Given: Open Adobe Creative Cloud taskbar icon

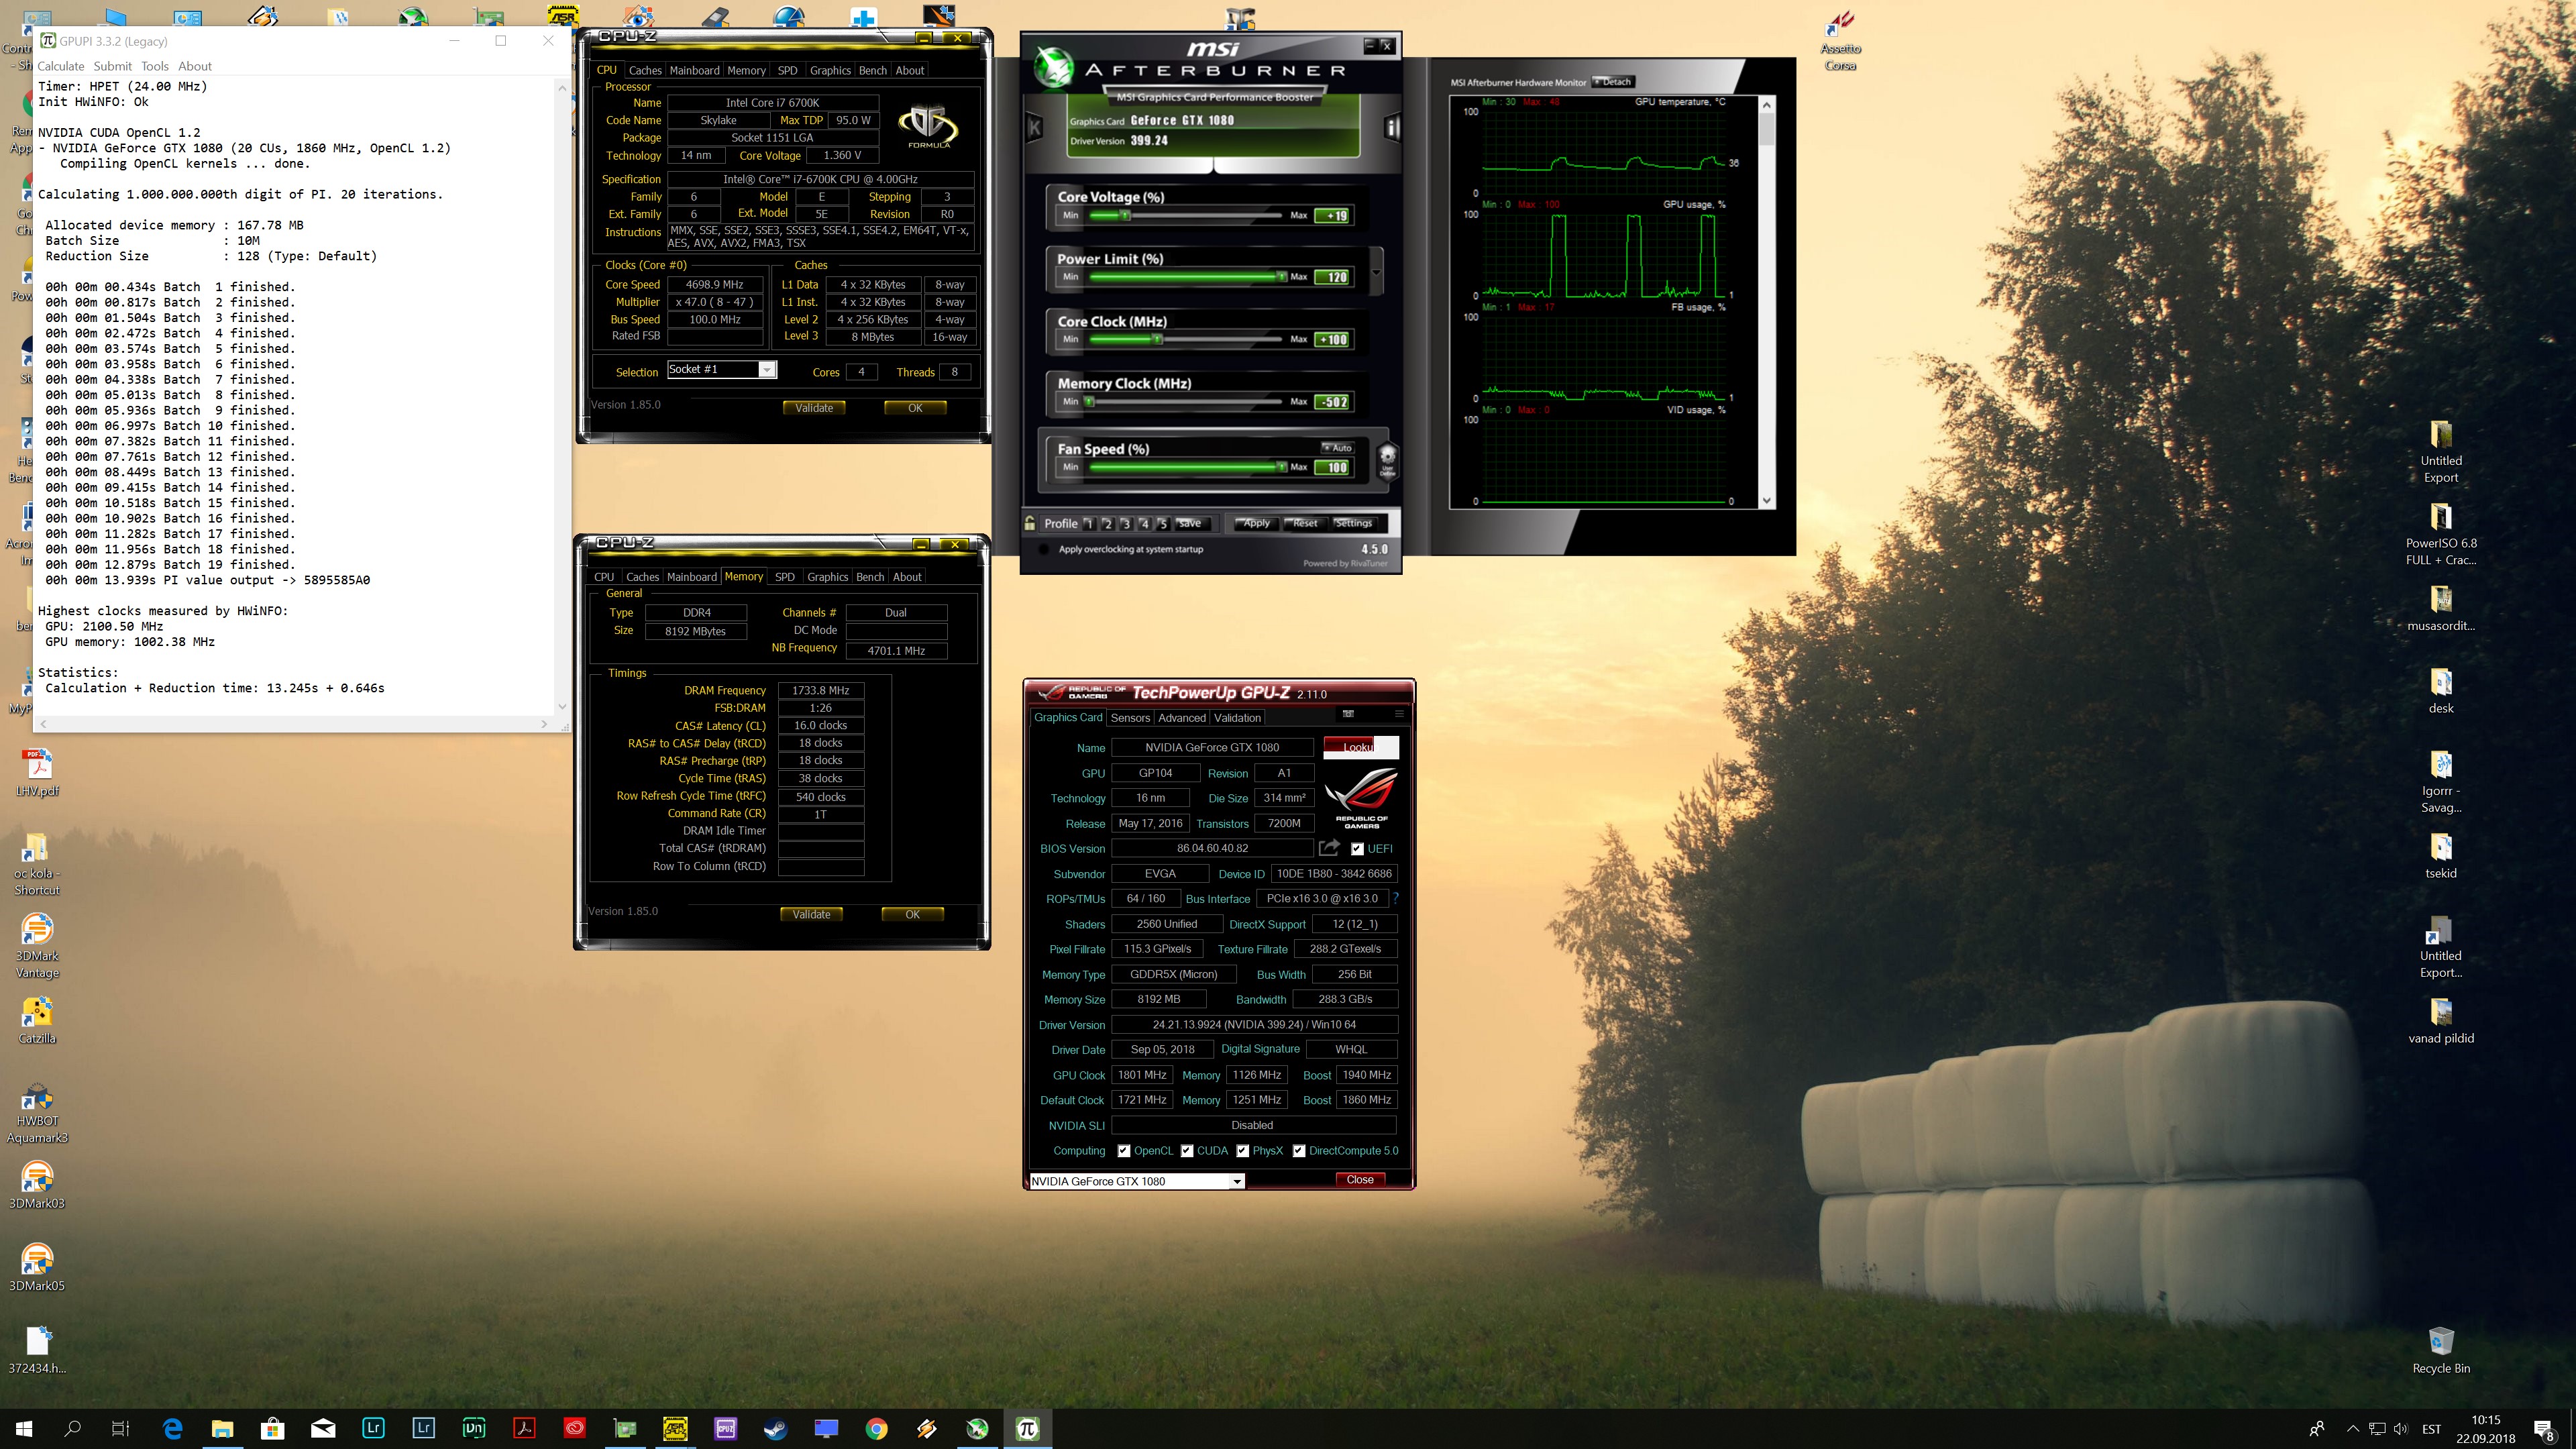Looking at the screenshot, I should point(574,1428).
